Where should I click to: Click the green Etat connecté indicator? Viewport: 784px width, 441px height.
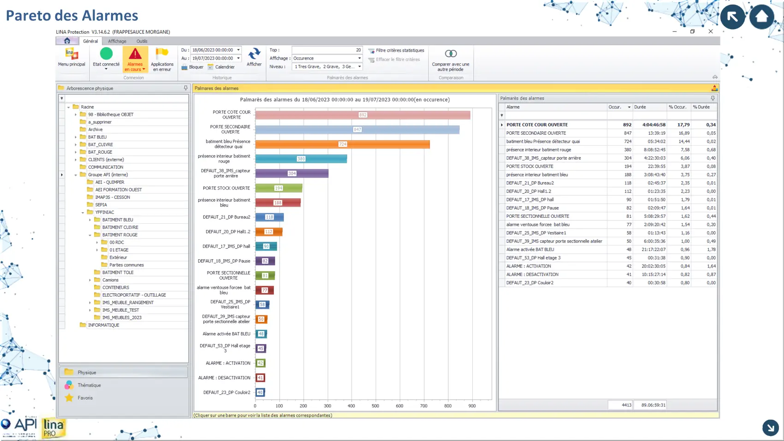click(x=106, y=54)
